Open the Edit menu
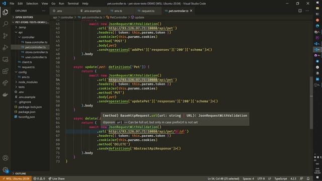The height and width of the screenshot is (181, 322). (20, 4)
